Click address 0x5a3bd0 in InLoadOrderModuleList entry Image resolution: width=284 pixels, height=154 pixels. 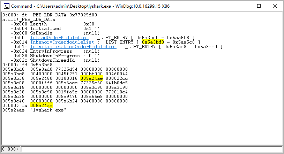(x=147, y=38)
